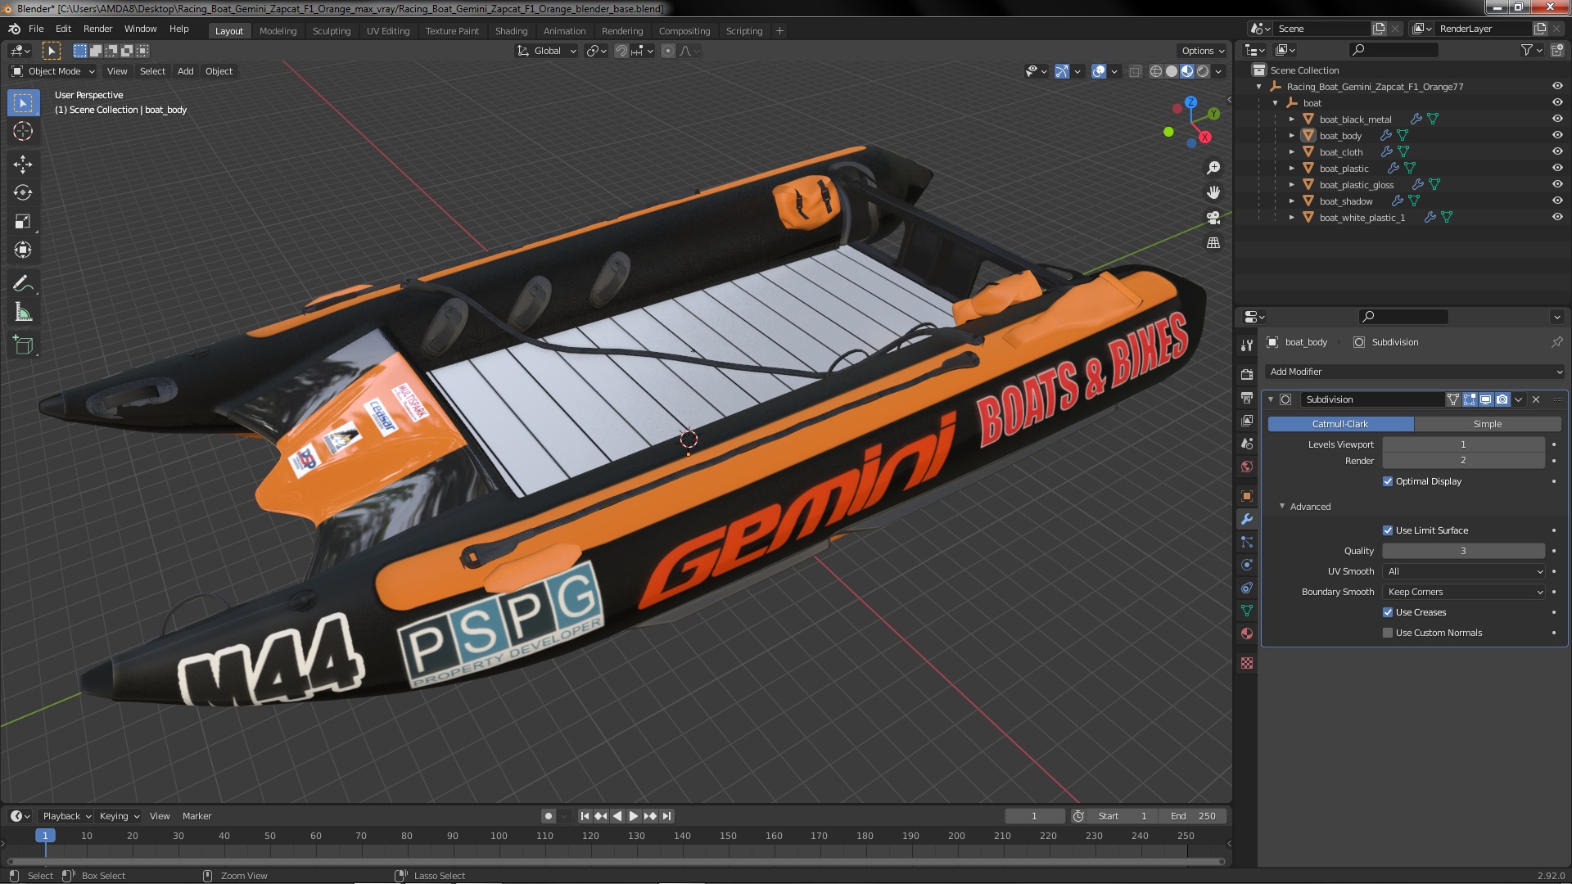Open the File menu

(36, 29)
